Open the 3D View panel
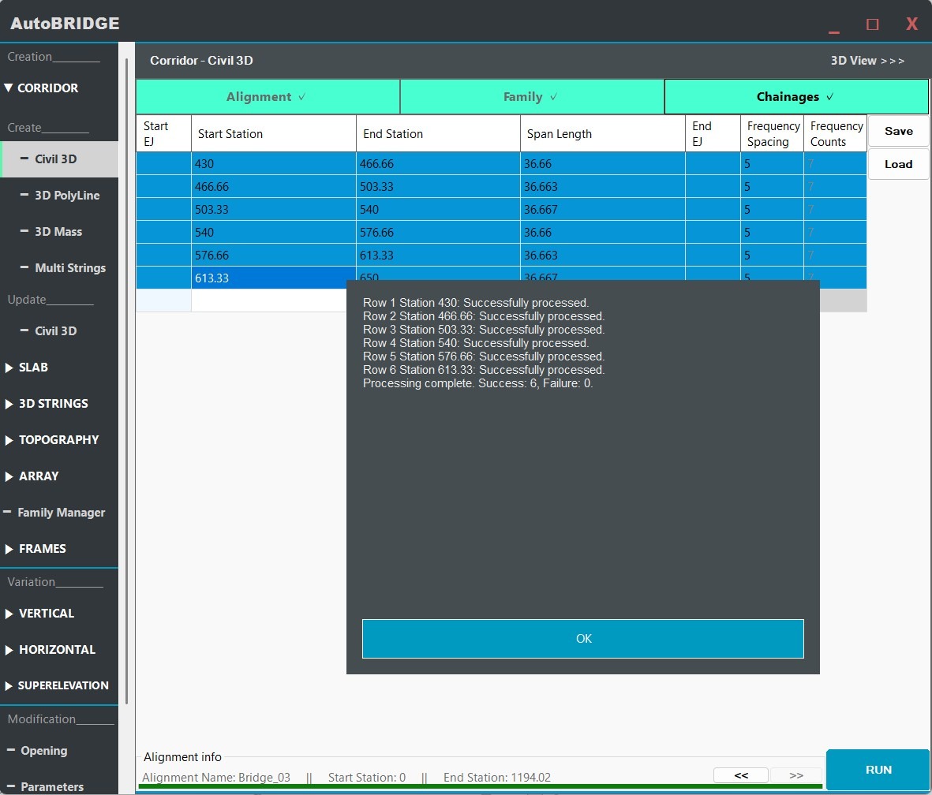 pos(867,61)
